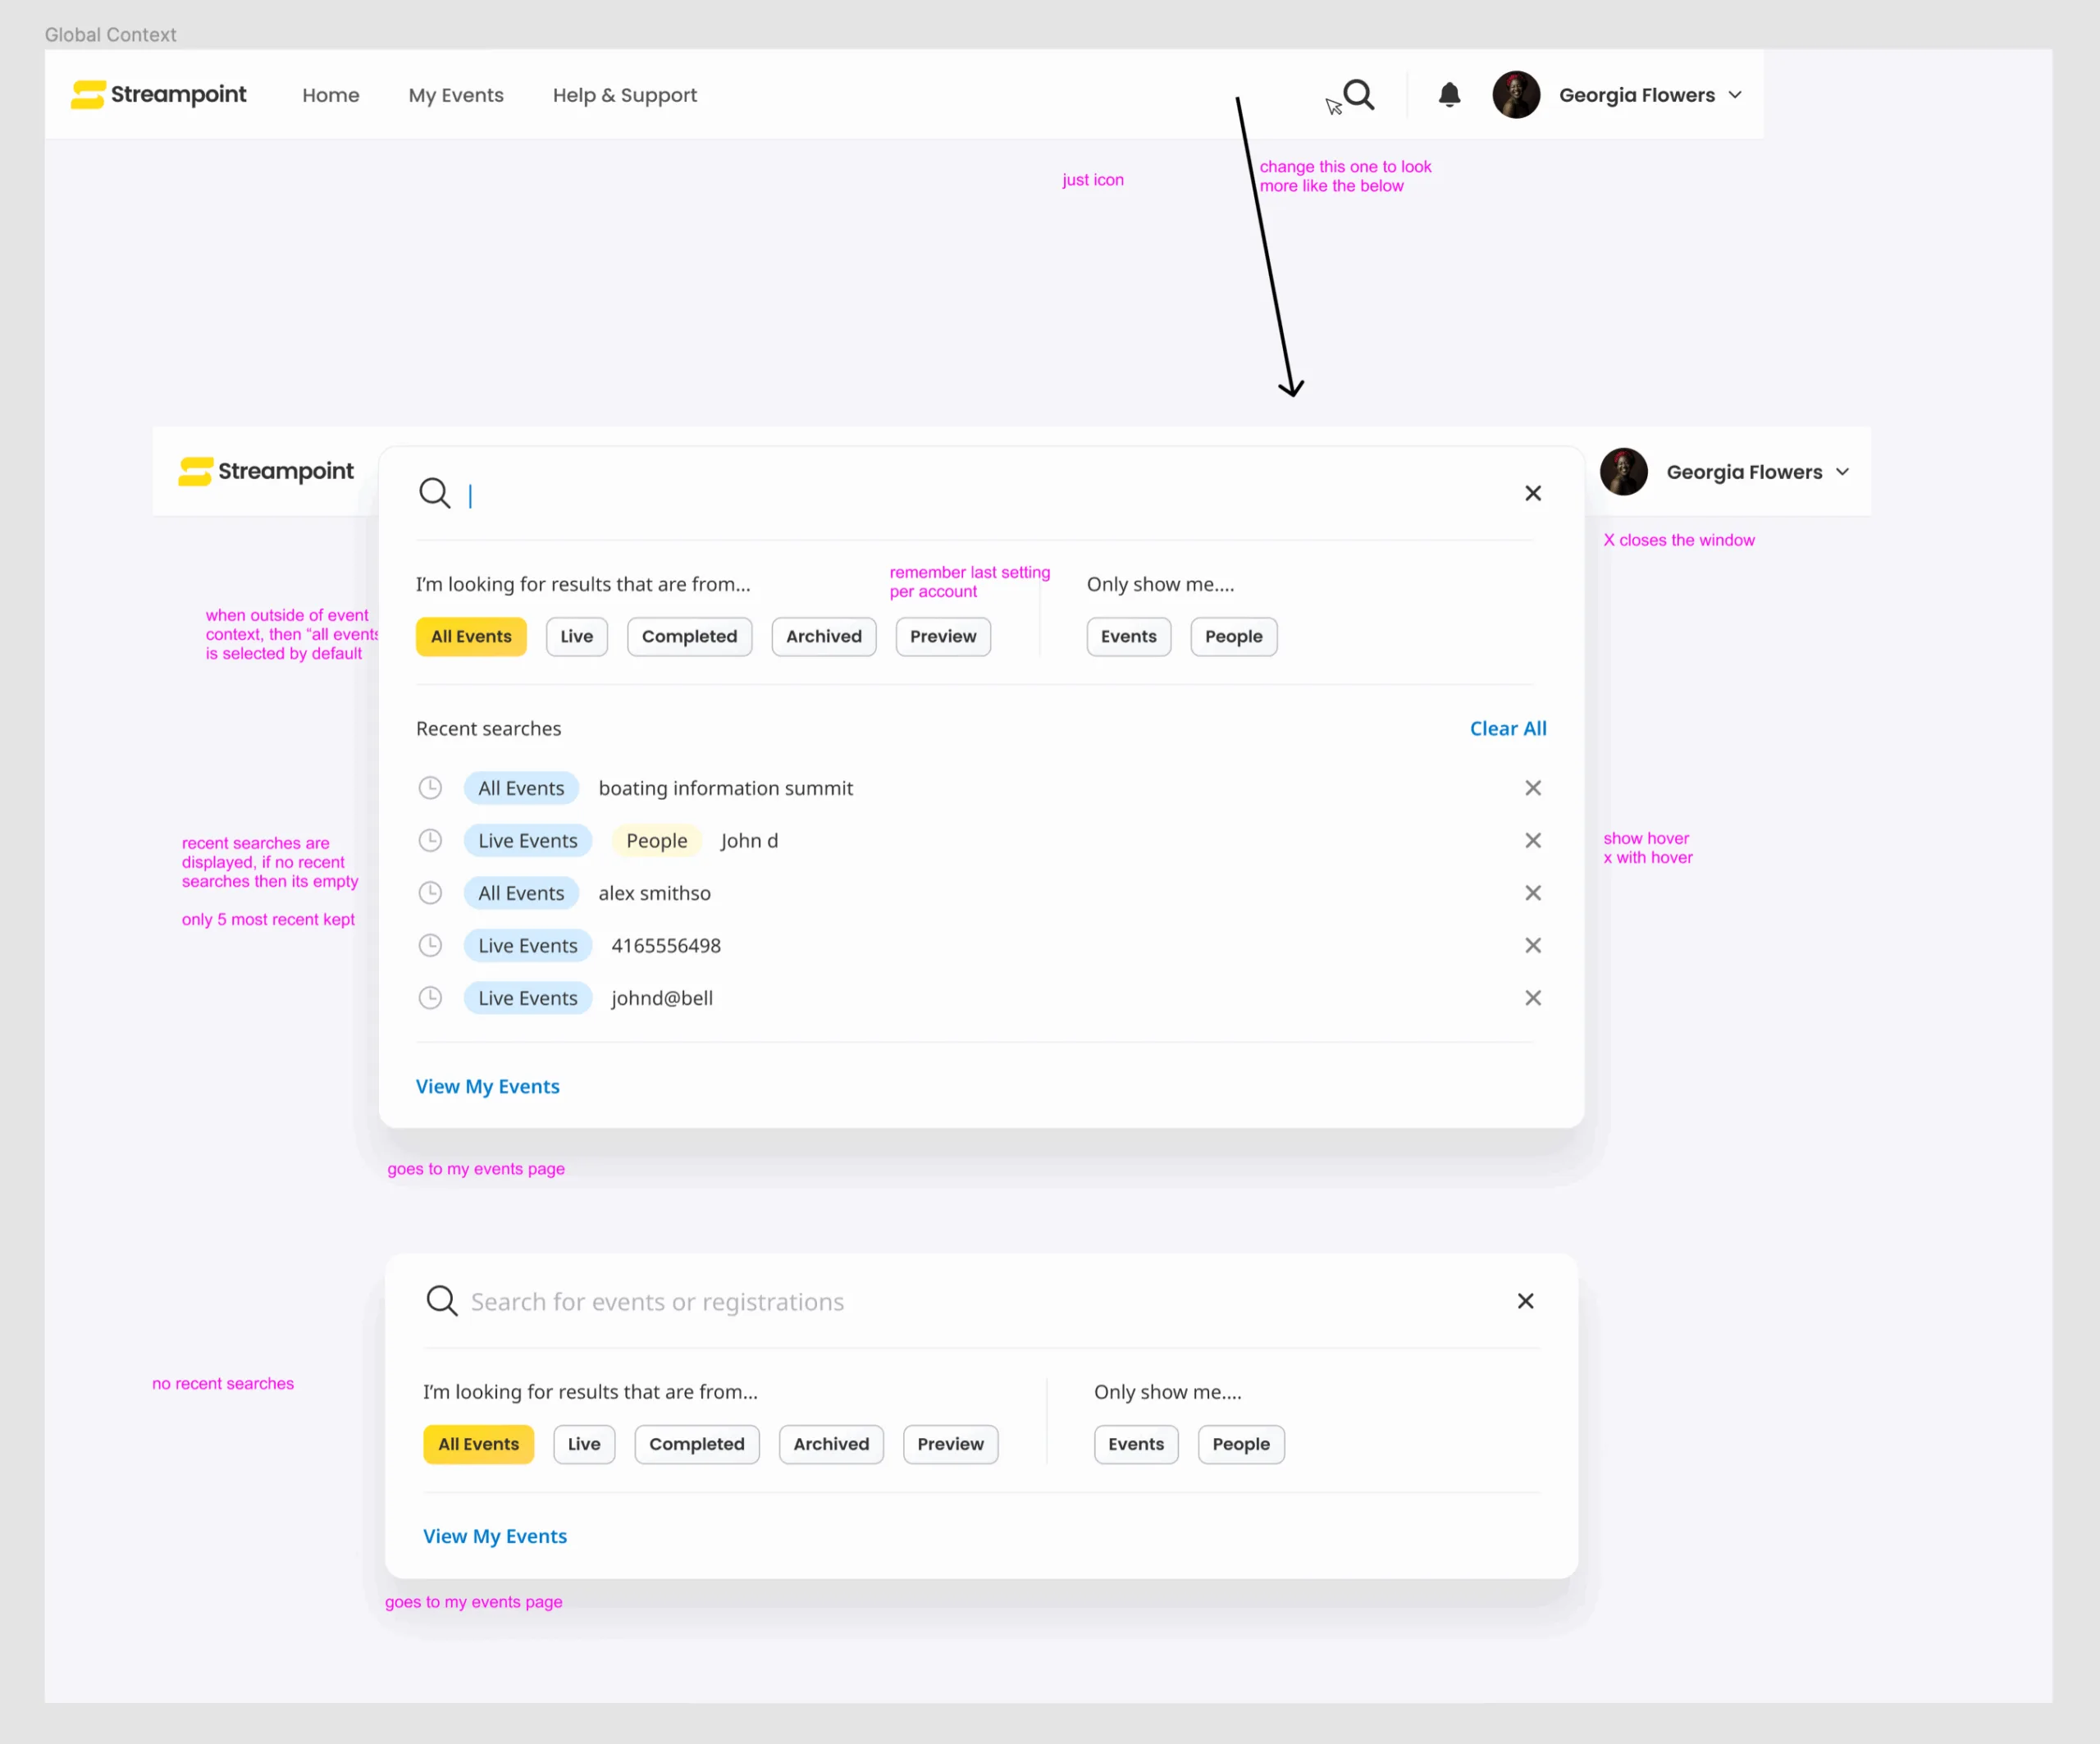Screen dimensions: 2100x1744
Task: Select recent search johnd@bell
Action: tap(662, 998)
